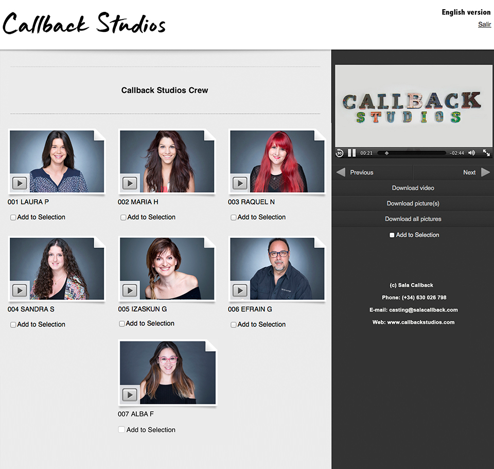Image resolution: width=494 pixels, height=469 pixels.
Task: Open ALBA F portrait thumbnail
Action: [168, 373]
